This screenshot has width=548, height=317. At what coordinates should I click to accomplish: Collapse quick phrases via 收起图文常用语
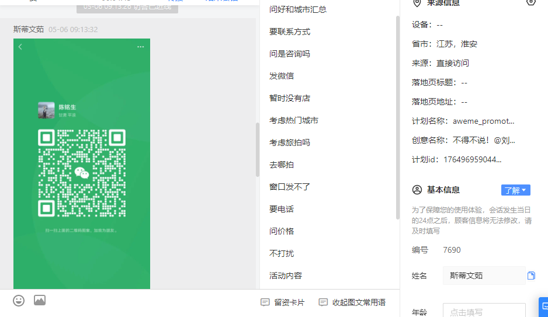(x=352, y=302)
